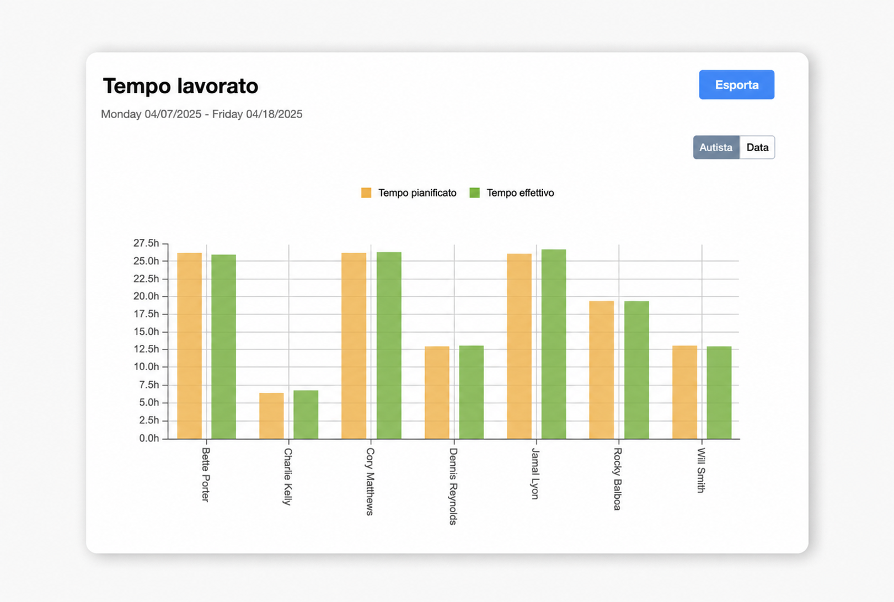Click the 20.0h y-axis label
Image resolution: width=894 pixels, height=602 pixels.
[146, 296]
